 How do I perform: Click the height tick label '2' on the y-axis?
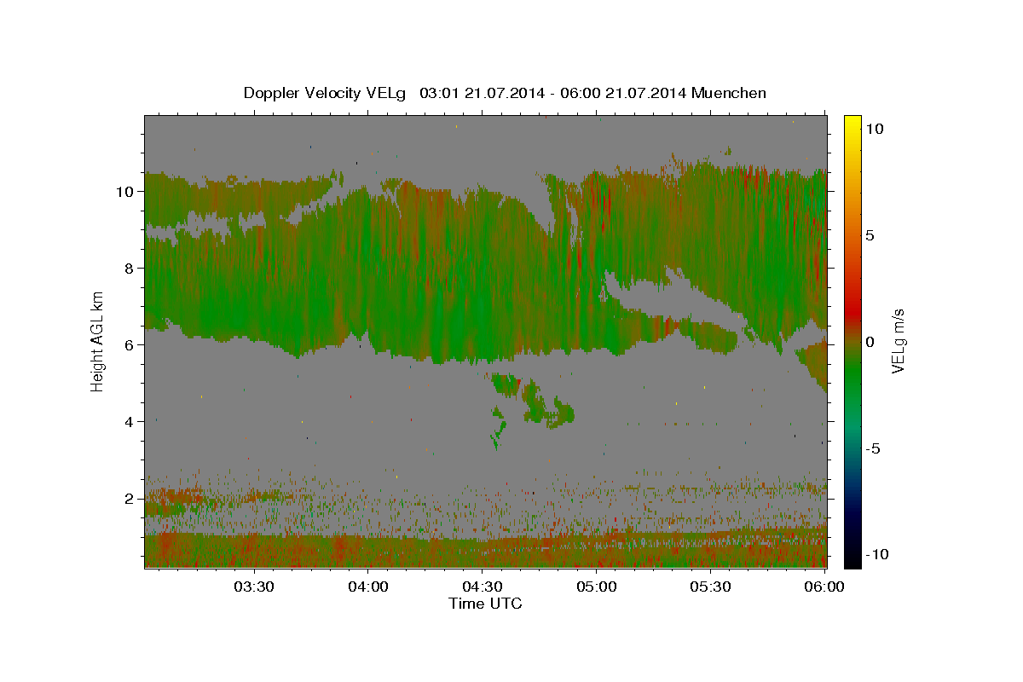pos(130,498)
